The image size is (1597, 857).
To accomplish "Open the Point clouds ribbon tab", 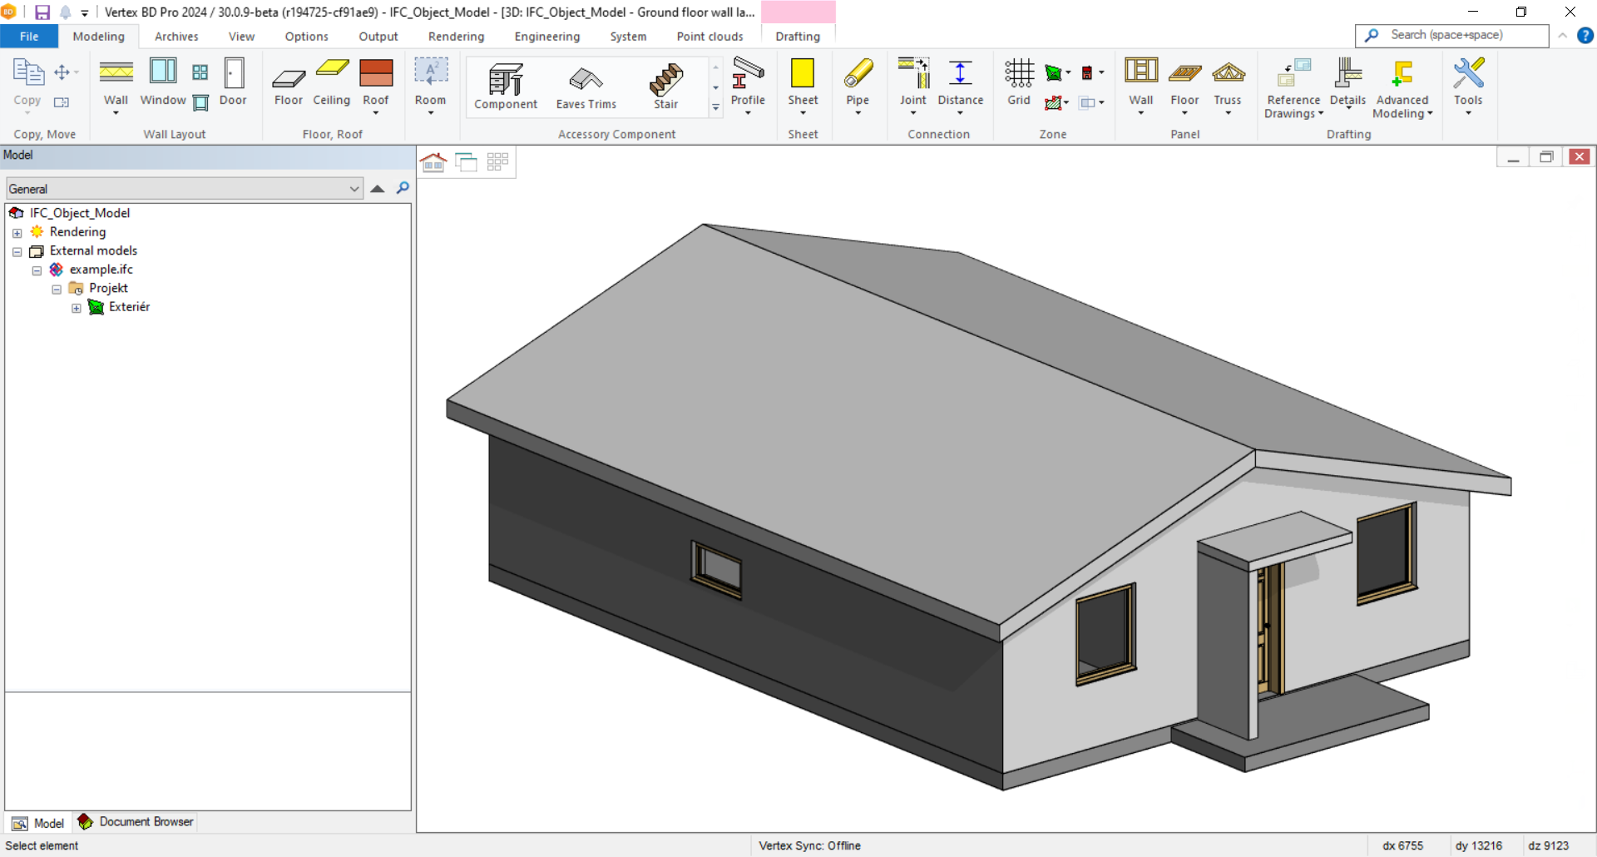I will click(x=710, y=37).
